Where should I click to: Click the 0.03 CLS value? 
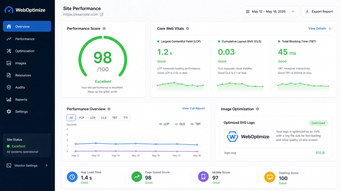coord(226,52)
